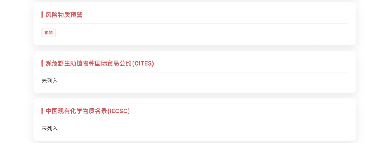Click red accent bar beside the CITES heading
Viewport: 392px width, 143px height.
point(42,63)
